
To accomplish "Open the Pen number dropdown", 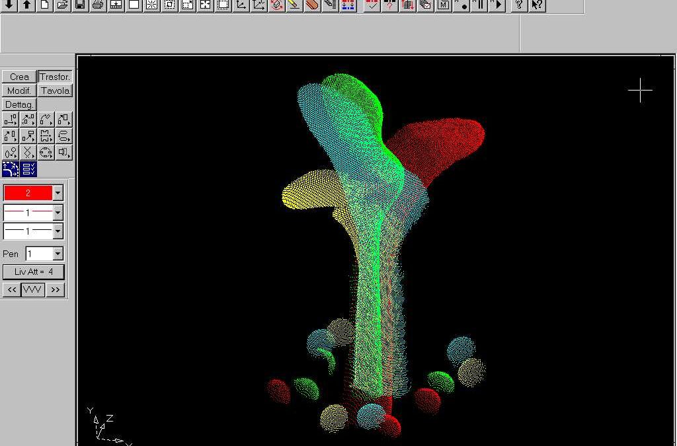I will 58,254.
